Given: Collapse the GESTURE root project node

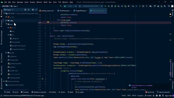Looking at the screenshot, I should 4,13.
